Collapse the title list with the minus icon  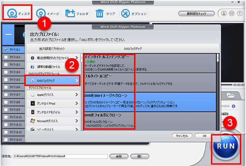(8, 34)
